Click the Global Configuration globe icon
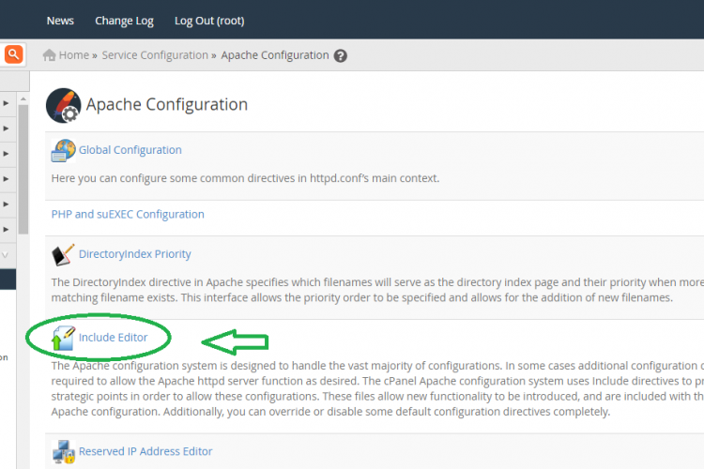The image size is (704, 469). 63,150
